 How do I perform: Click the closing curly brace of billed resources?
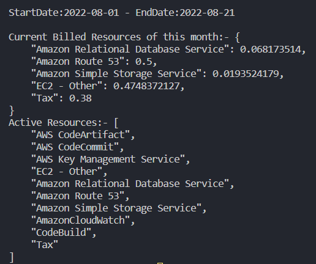[12, 111]
